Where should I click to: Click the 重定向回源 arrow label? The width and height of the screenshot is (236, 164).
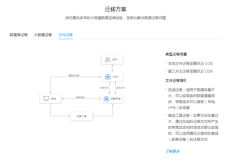pos(74,76)
